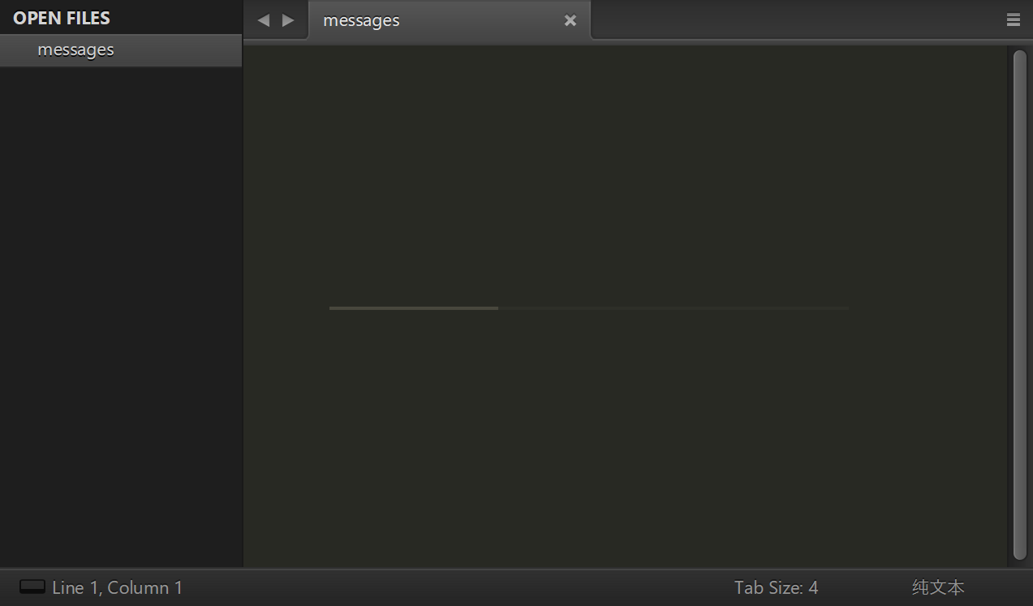Open the Tab Size: 4 menu
Screen dimensions: 1033x606
(x=776, y=587)
